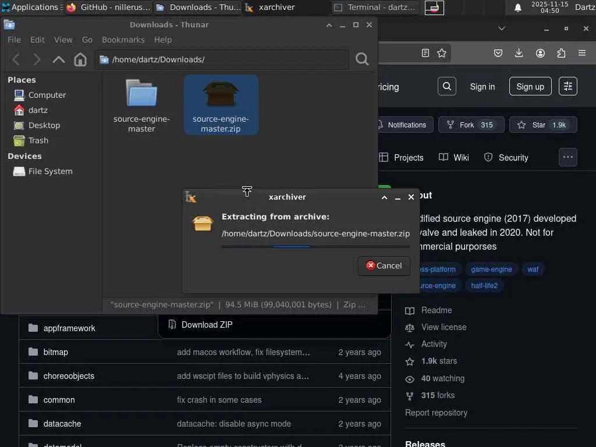Click half-life2 topic tag
The height and width of the screenshot is (447, 596).
[x=484, y=285]
